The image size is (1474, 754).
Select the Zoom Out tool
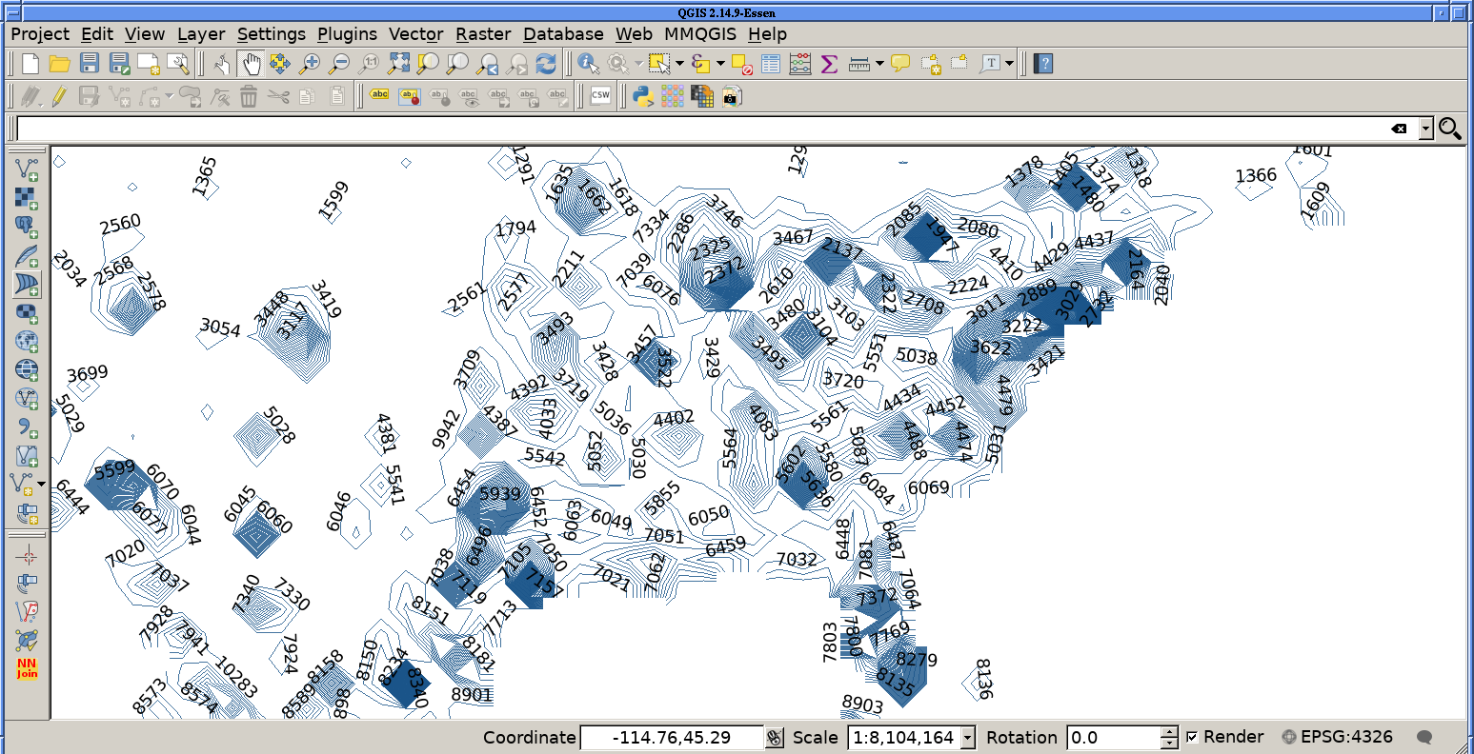pos(339,64)
